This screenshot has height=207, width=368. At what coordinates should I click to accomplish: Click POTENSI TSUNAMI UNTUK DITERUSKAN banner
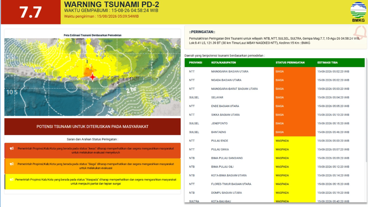[92, 126]
